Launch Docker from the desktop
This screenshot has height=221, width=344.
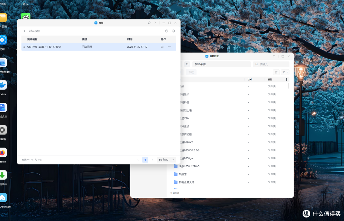pos(3,85)
